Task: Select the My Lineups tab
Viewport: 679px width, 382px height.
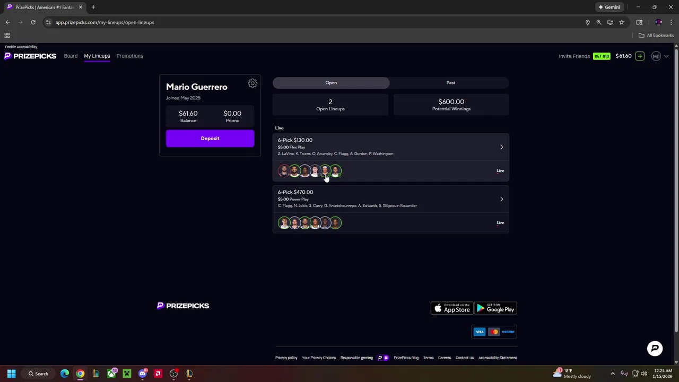Action: pos(97,56)
